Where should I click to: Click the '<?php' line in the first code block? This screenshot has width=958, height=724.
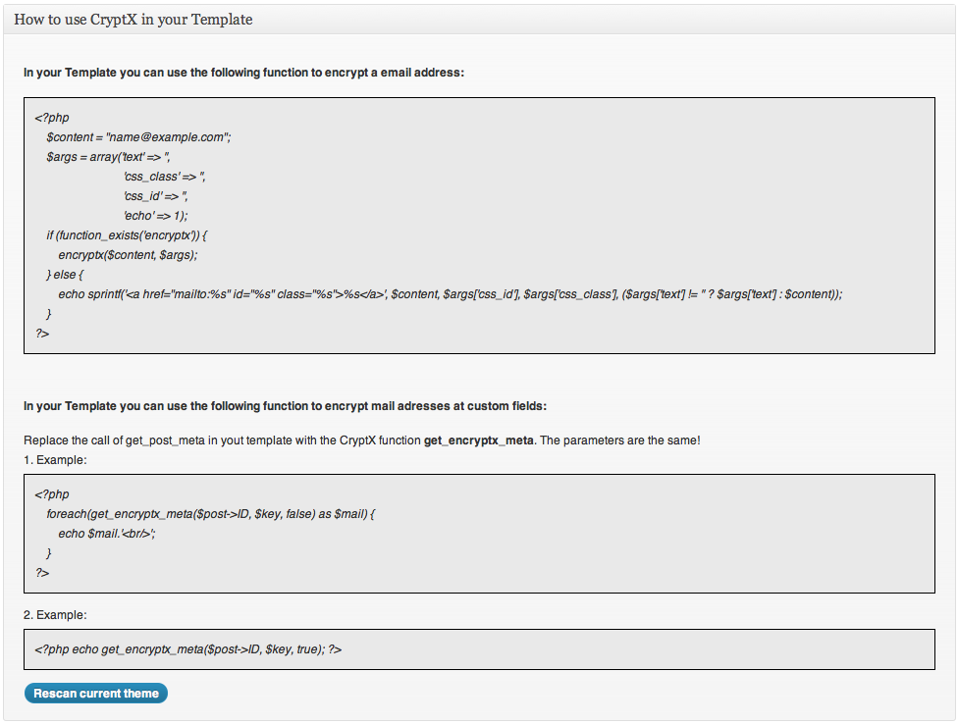pyautogui.click(x=52, y=118)
